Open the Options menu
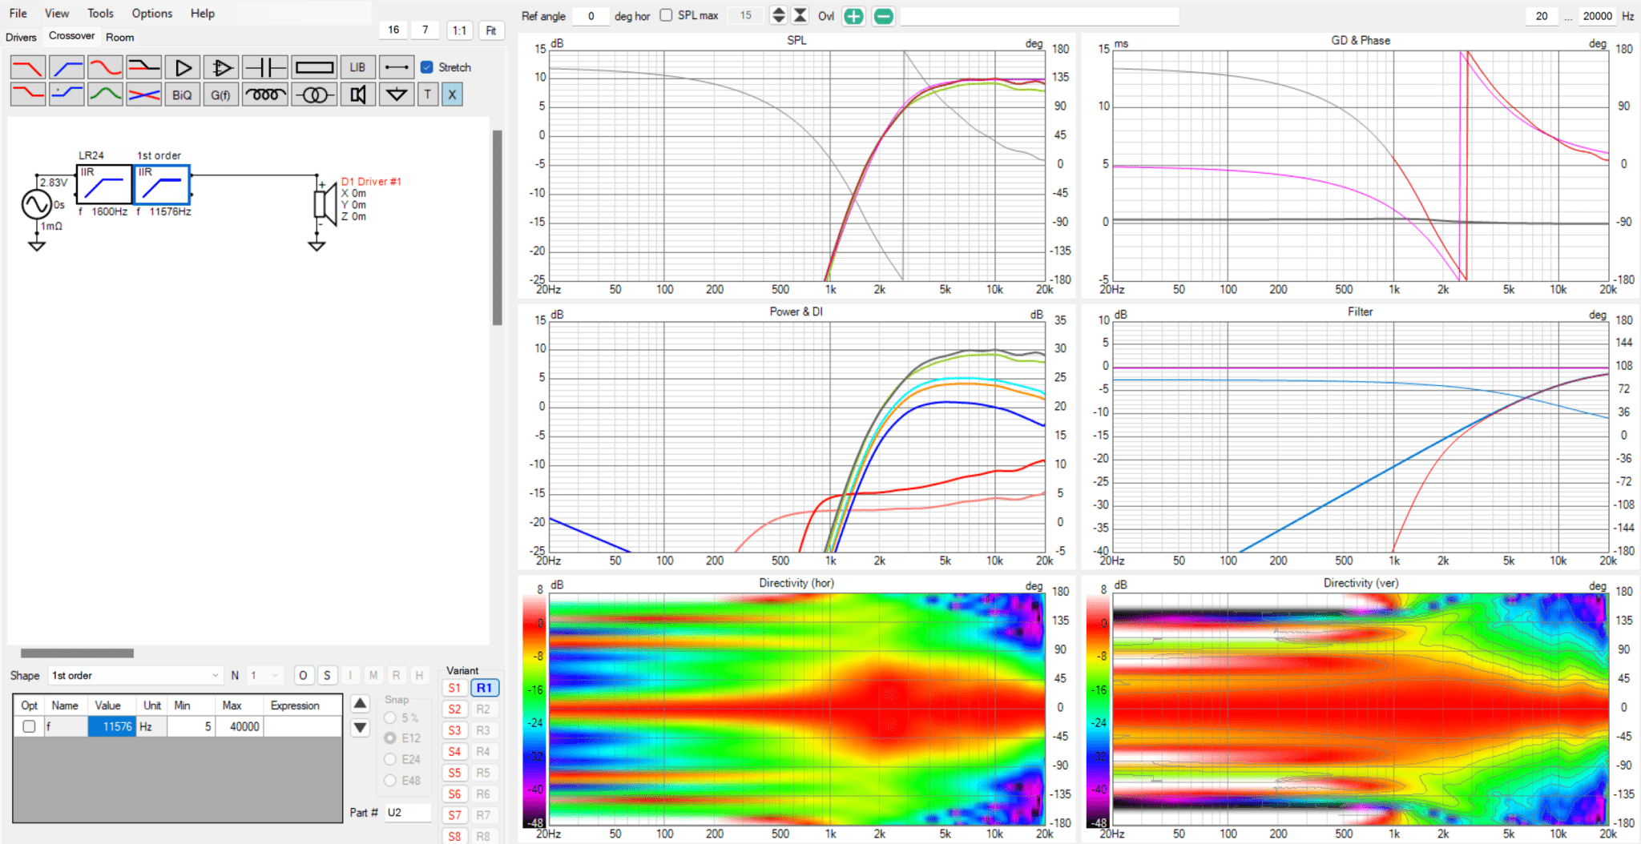1641x844 pixels. click(x=152, y=13)
